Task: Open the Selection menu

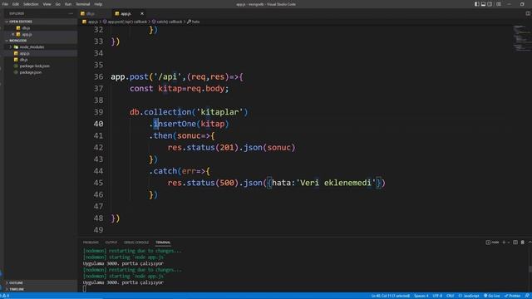Action: 31,4
